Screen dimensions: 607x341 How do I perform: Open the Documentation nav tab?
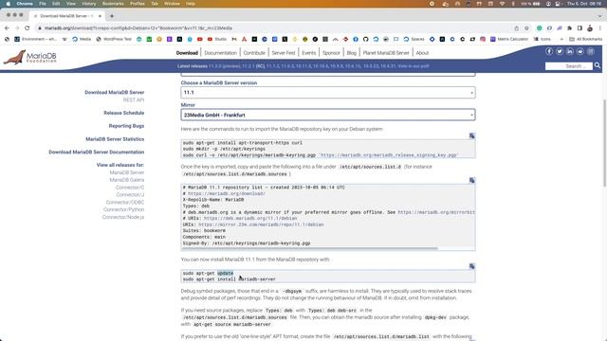coord(220,53)
